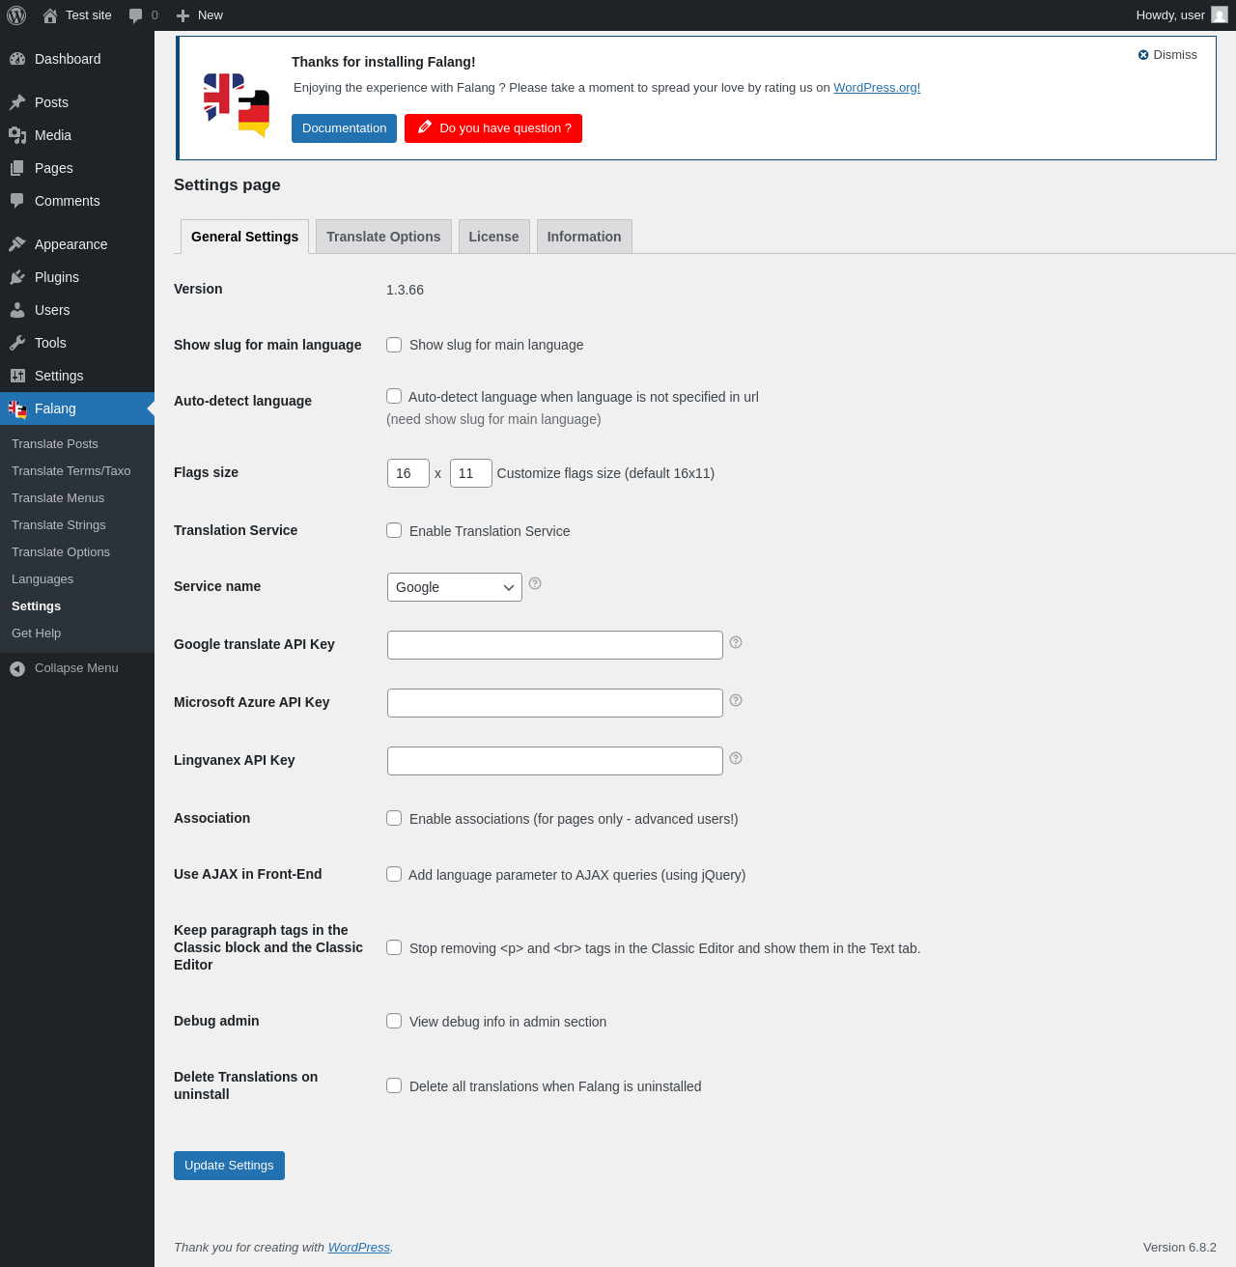Open comments bubble in admin bar
Viewport: 1236px width, 1267px height.
pos(136,15)
